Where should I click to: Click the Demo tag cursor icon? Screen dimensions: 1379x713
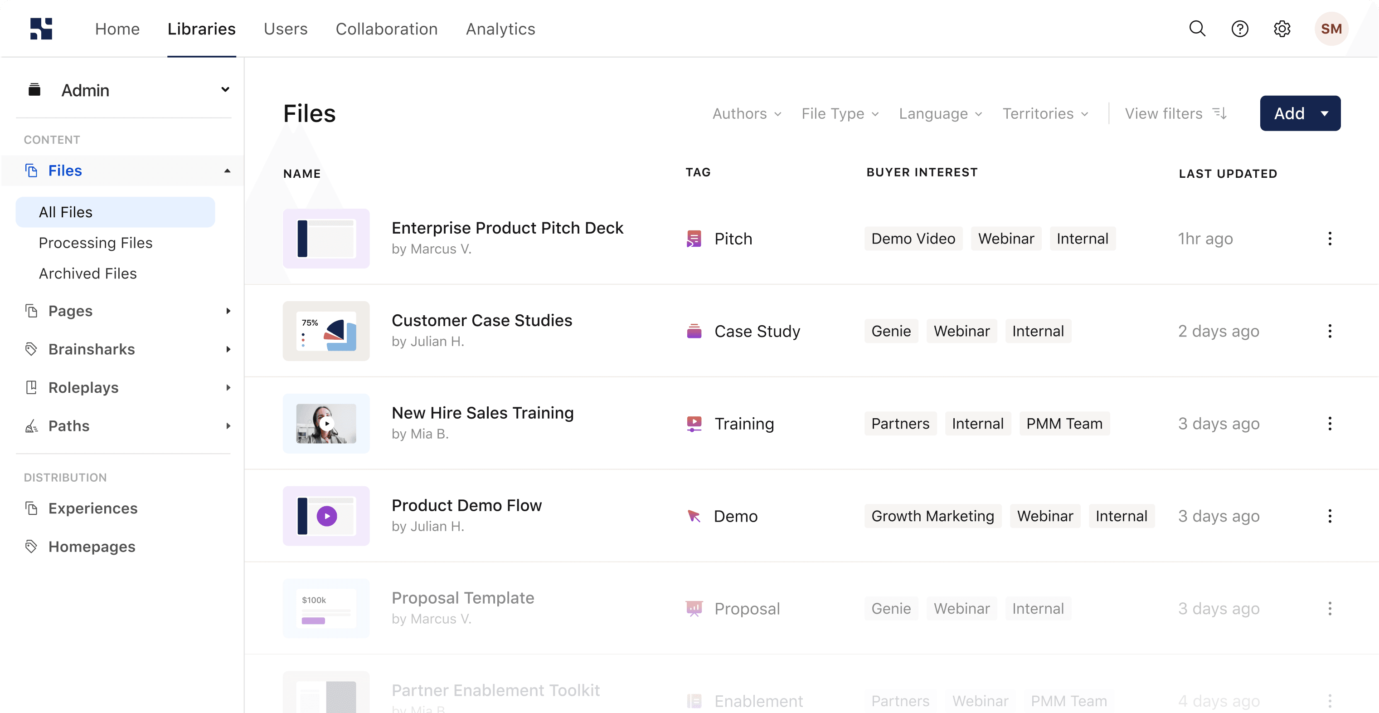pos(694,517)
